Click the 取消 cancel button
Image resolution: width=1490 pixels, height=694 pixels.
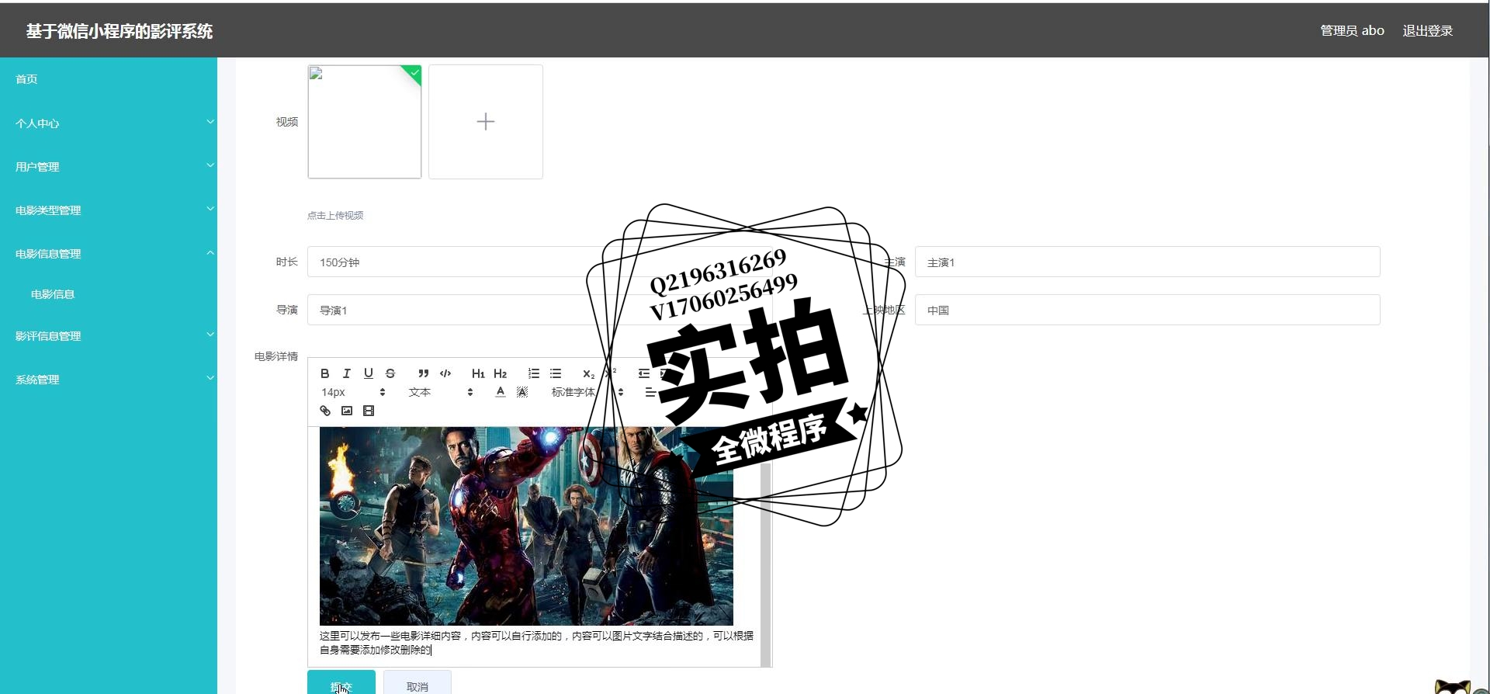[x=418, y=683]
